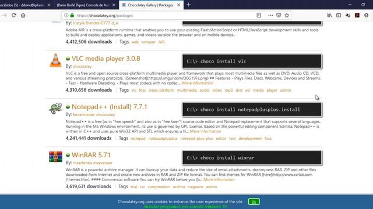Image resolution: width=373 pixels, height=209 pixels.
Task: Click the multimedia tag
Action: pos(186,91)
